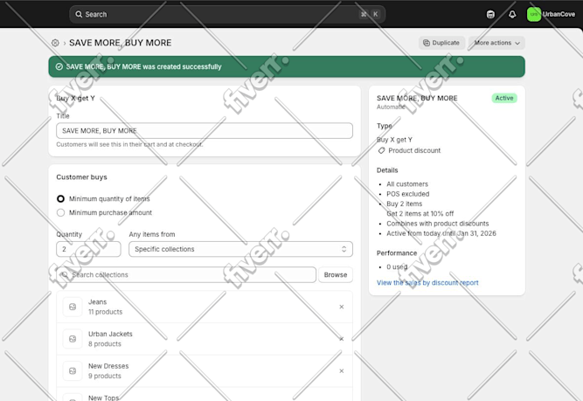Click the search magnifier icon in top bar
Screen dimensions: 583x401
tap(79, 14)
